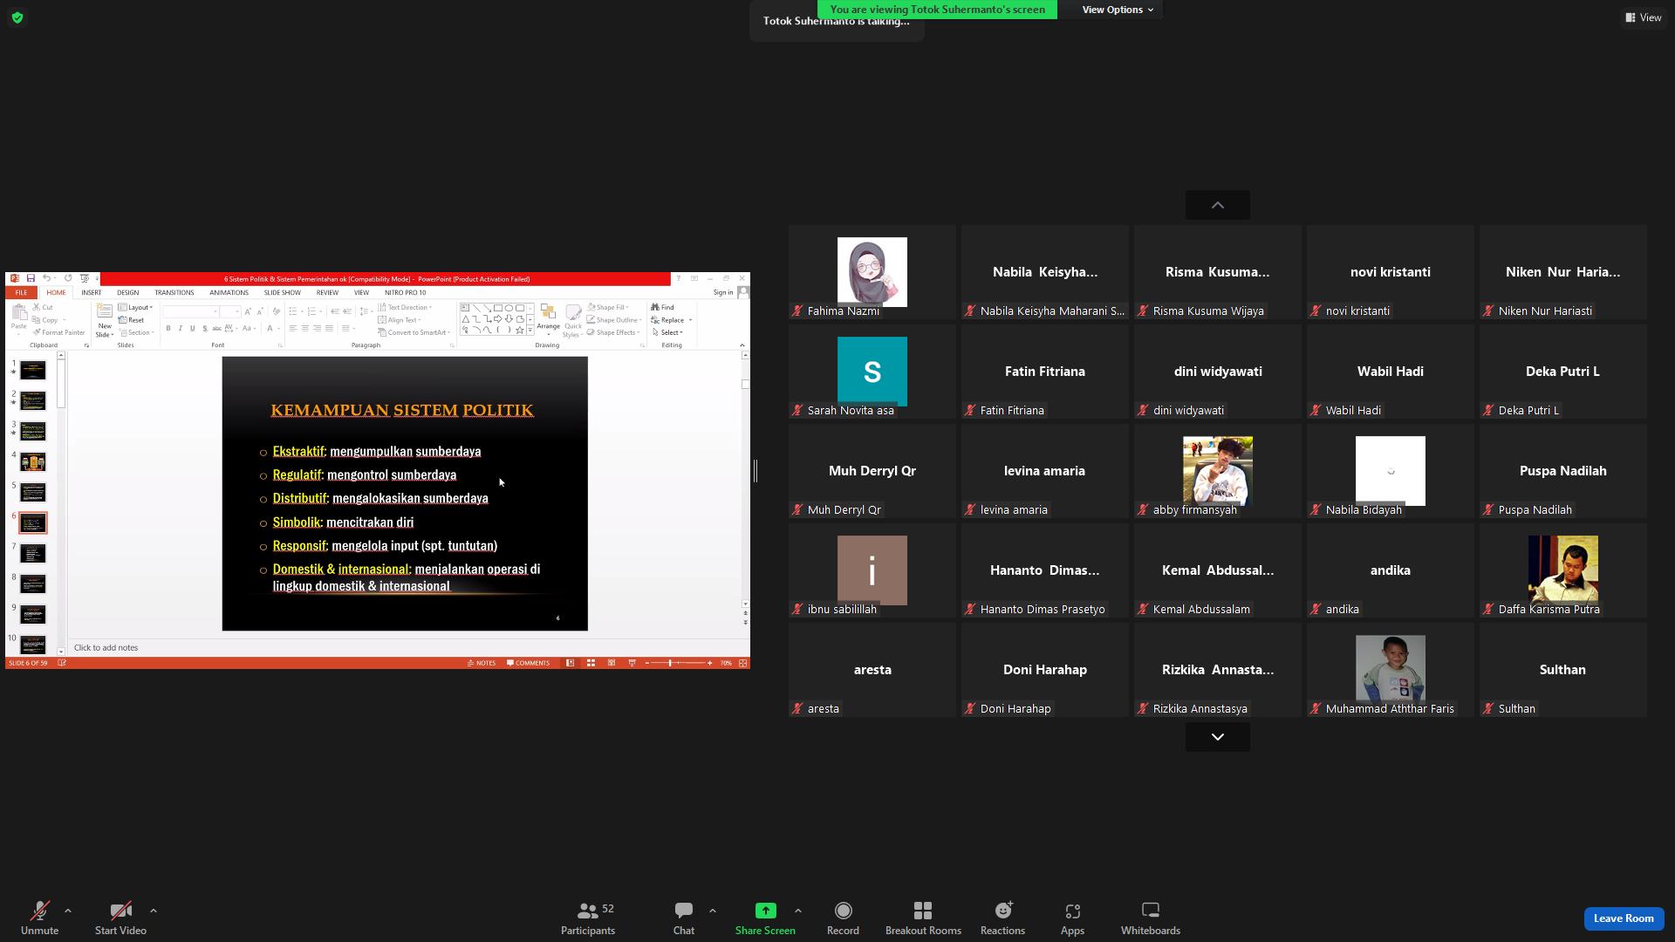The width and height of the screenshot is (1675, 942).
Task: Expand share screen options arrow
Action: pyautogui.click(x=798, y=911)
